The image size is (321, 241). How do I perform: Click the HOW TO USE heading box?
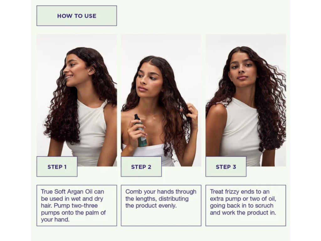point(76,16)
